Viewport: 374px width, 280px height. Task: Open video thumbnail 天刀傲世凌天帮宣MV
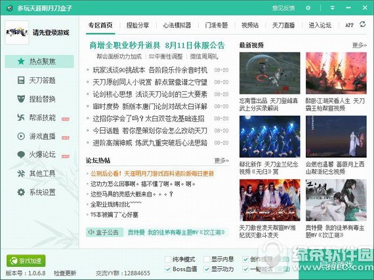click(270, 200)
